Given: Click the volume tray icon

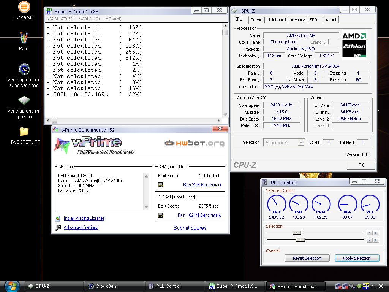Looking at the screenshot, I should point(352,286).
